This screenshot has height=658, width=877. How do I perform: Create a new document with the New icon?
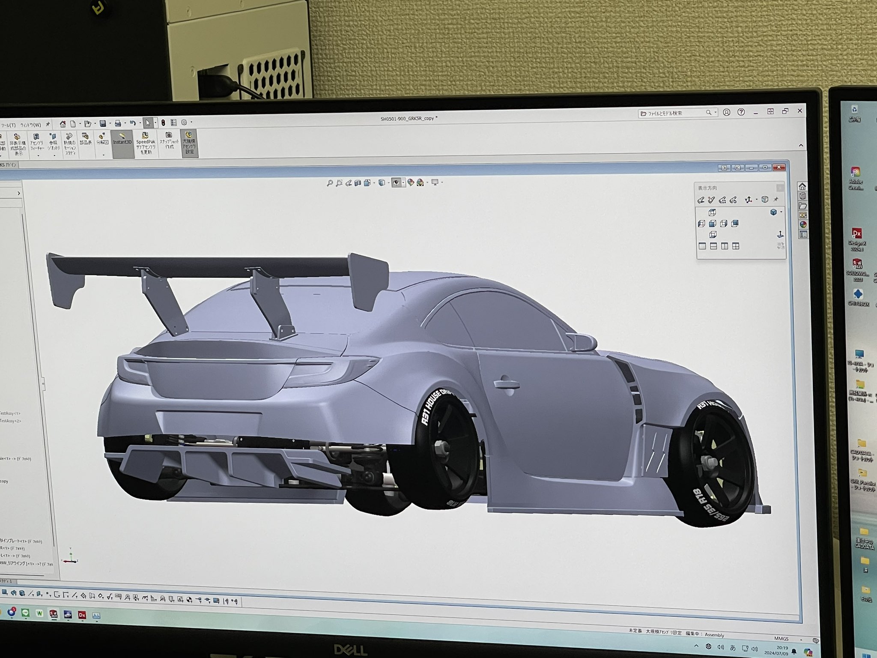click(73, 124)
